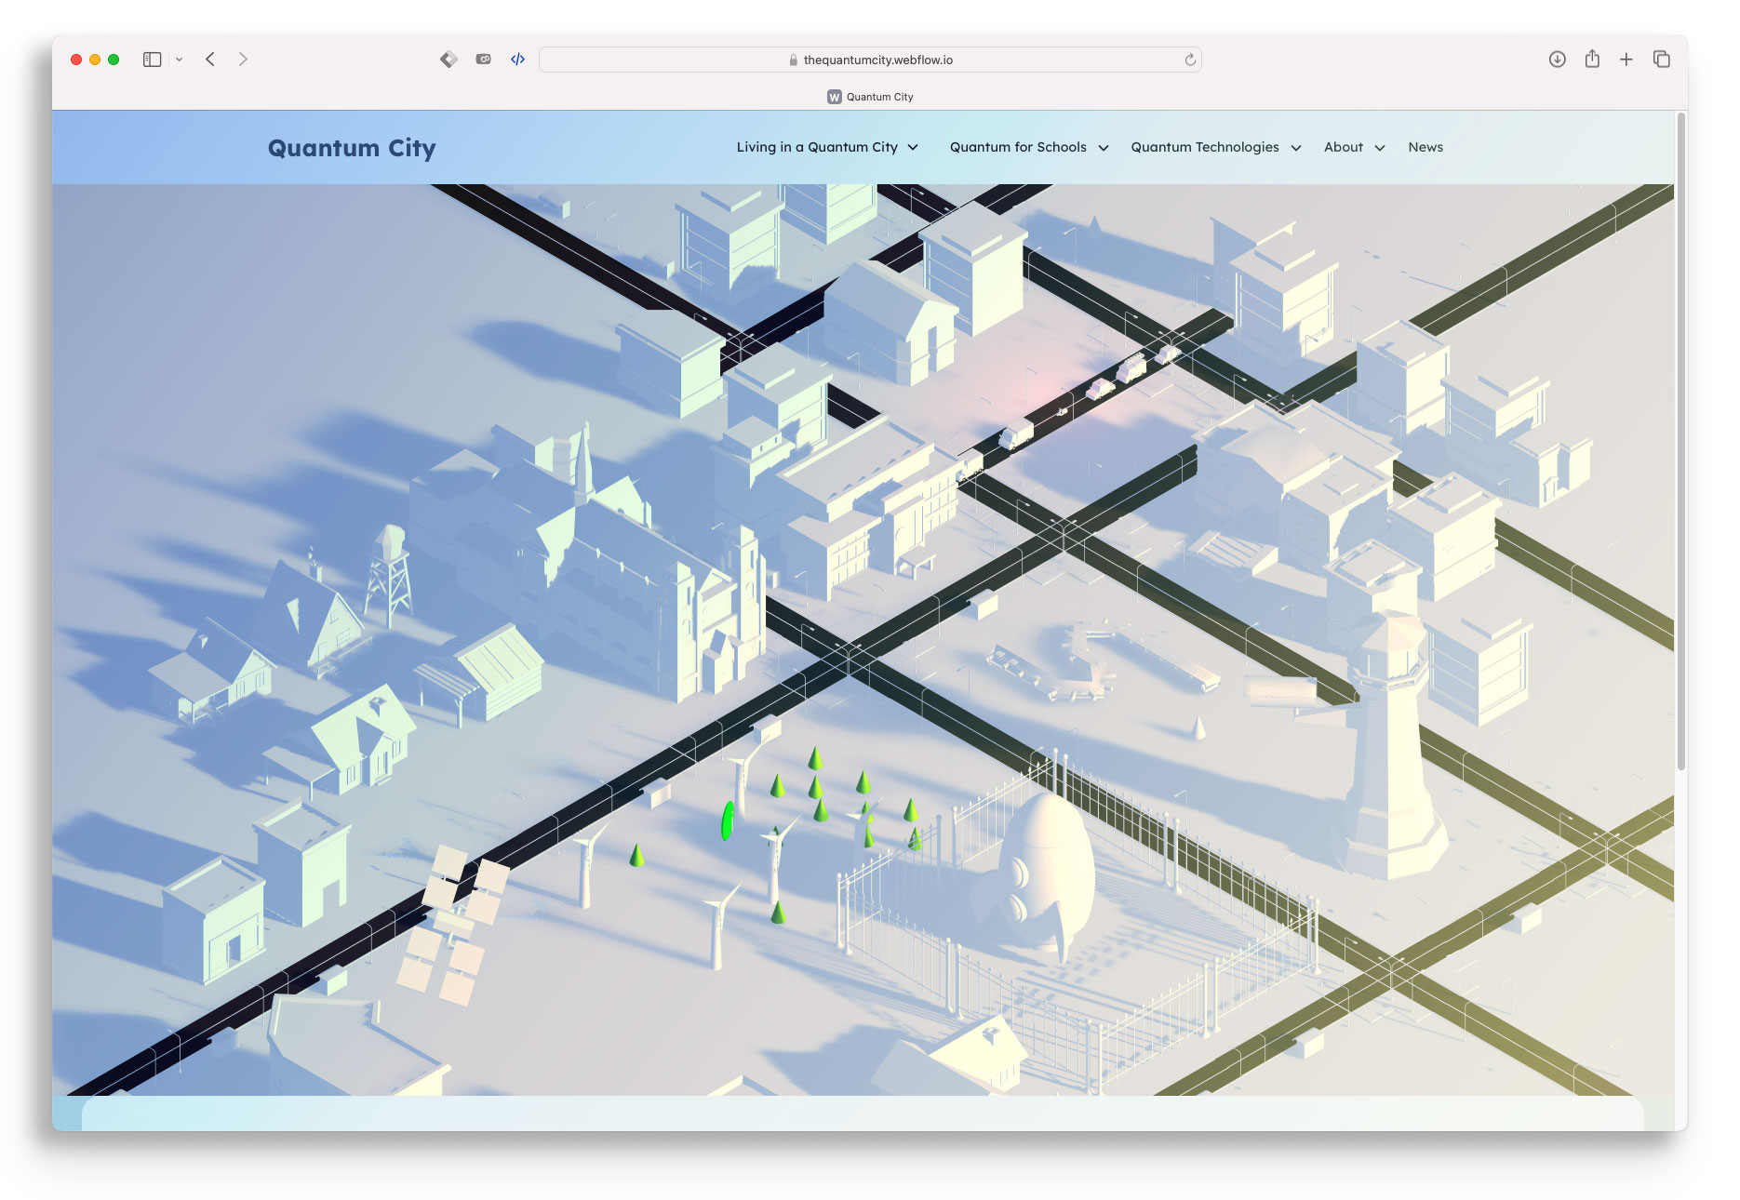1740x1200 pixels.
Task: Reload the page with the refresh icon
Action: [1189, 60]
